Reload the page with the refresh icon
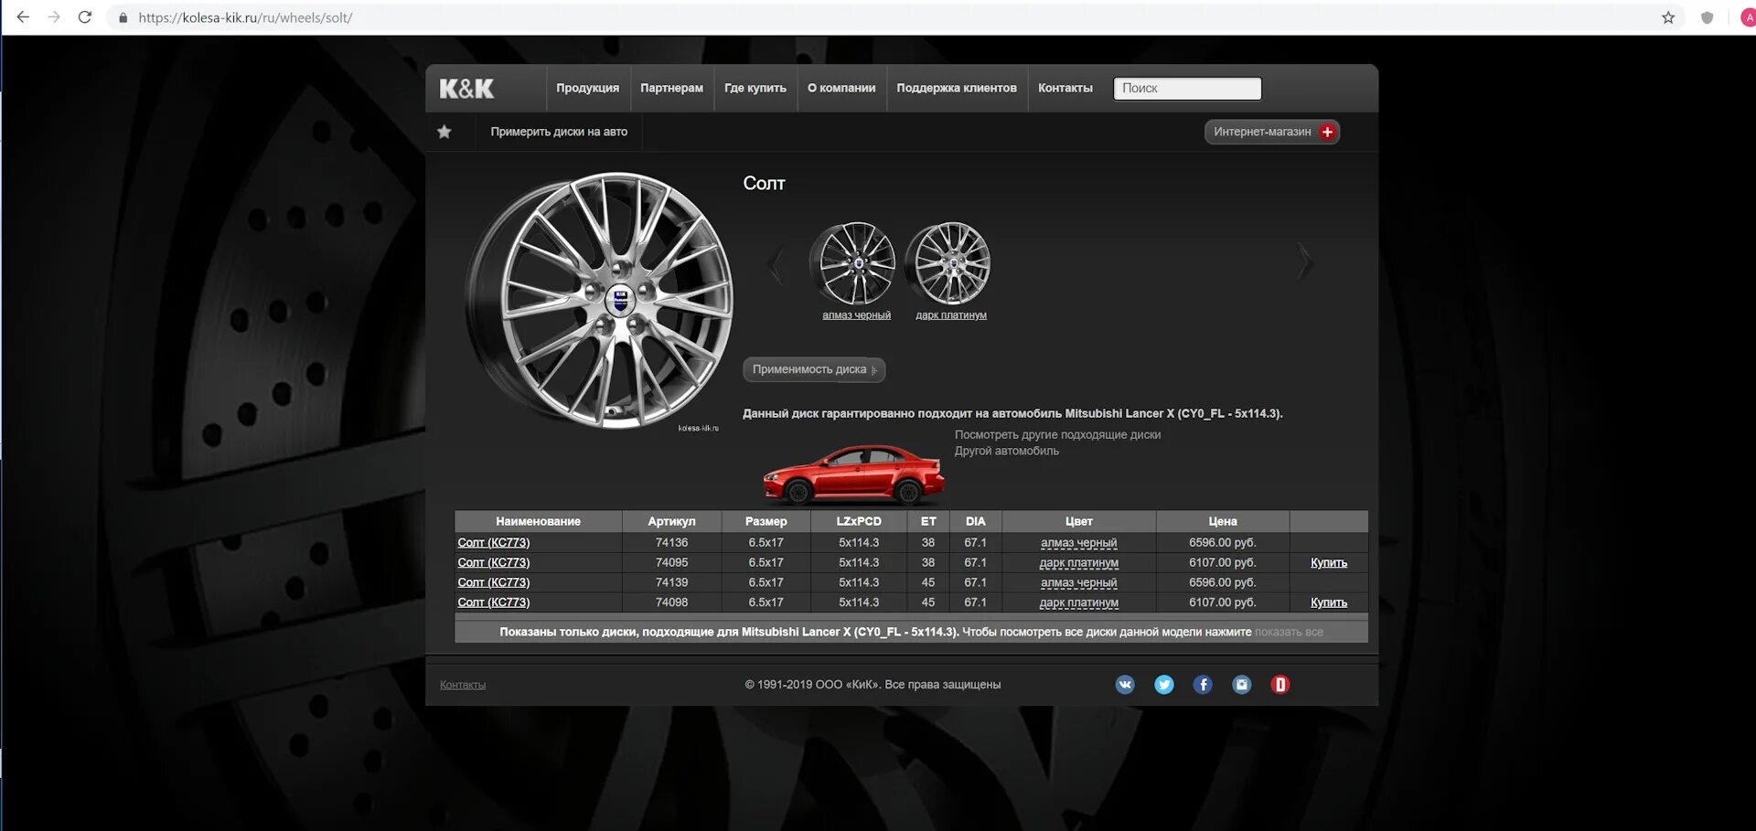Viewport: 1756px width, 831px height. coord(85,17)
